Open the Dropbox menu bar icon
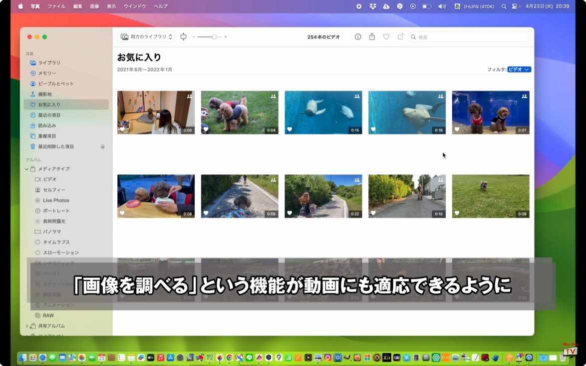The height and width of the screenshot is (366, 586). 372,6
